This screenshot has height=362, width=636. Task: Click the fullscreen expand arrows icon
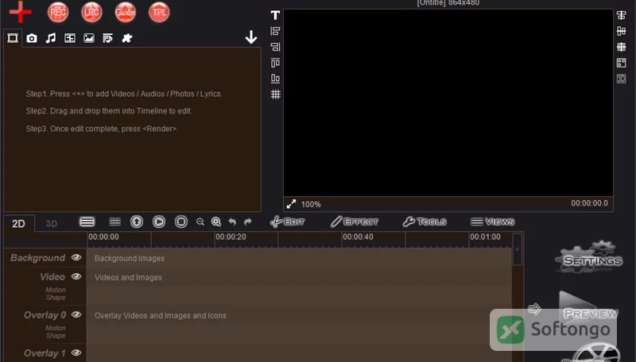291,204
